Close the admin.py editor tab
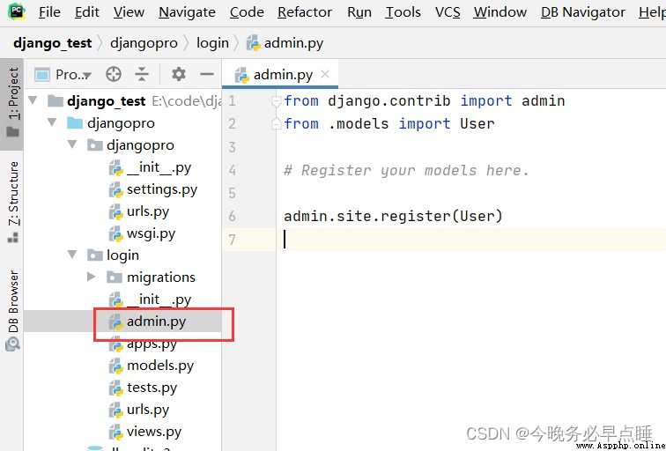The width and height of the screenshot is (666, 451). tap(325, 74)
